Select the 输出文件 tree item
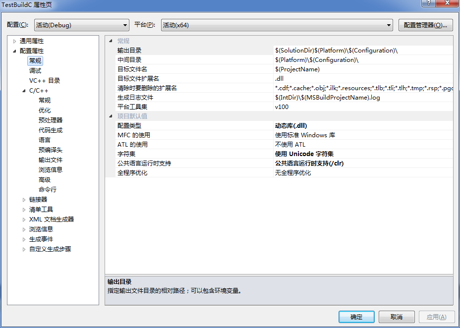Image resolution: width=460 pixels, height=328 pixels. [x=51, y=160]
